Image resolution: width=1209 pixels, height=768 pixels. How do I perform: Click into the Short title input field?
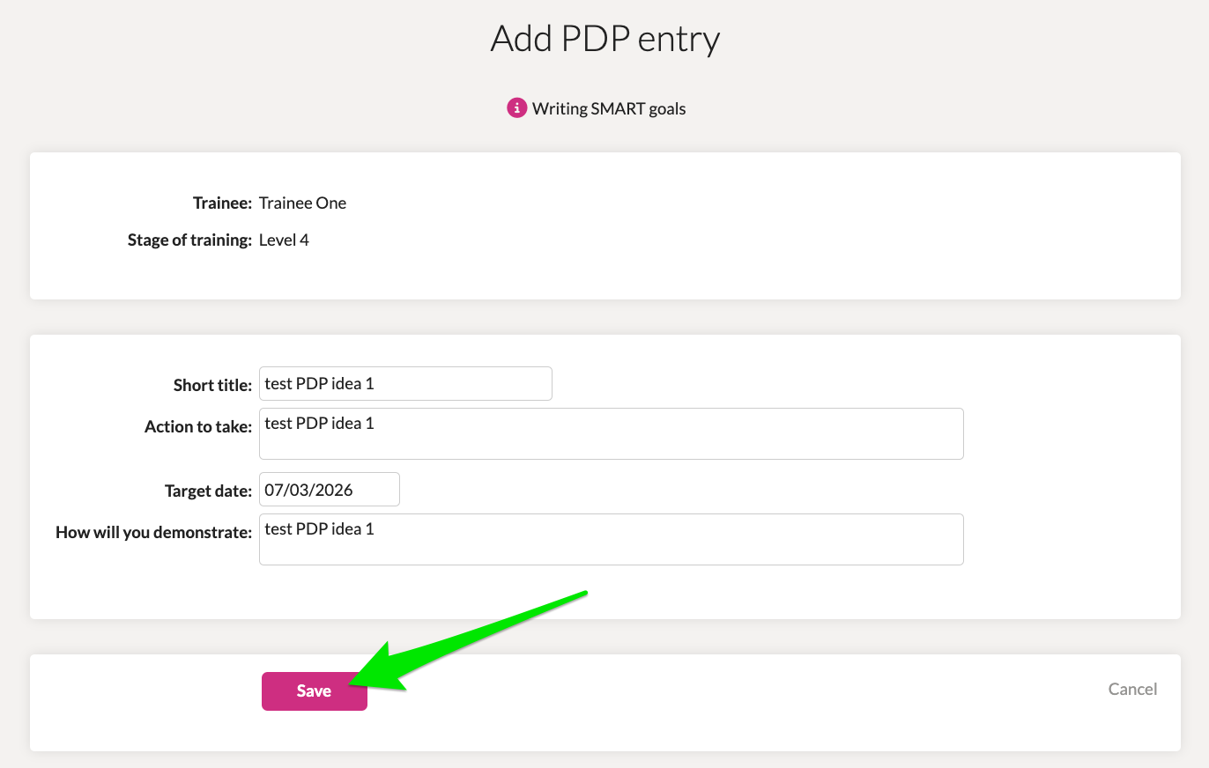pos(405,384)
